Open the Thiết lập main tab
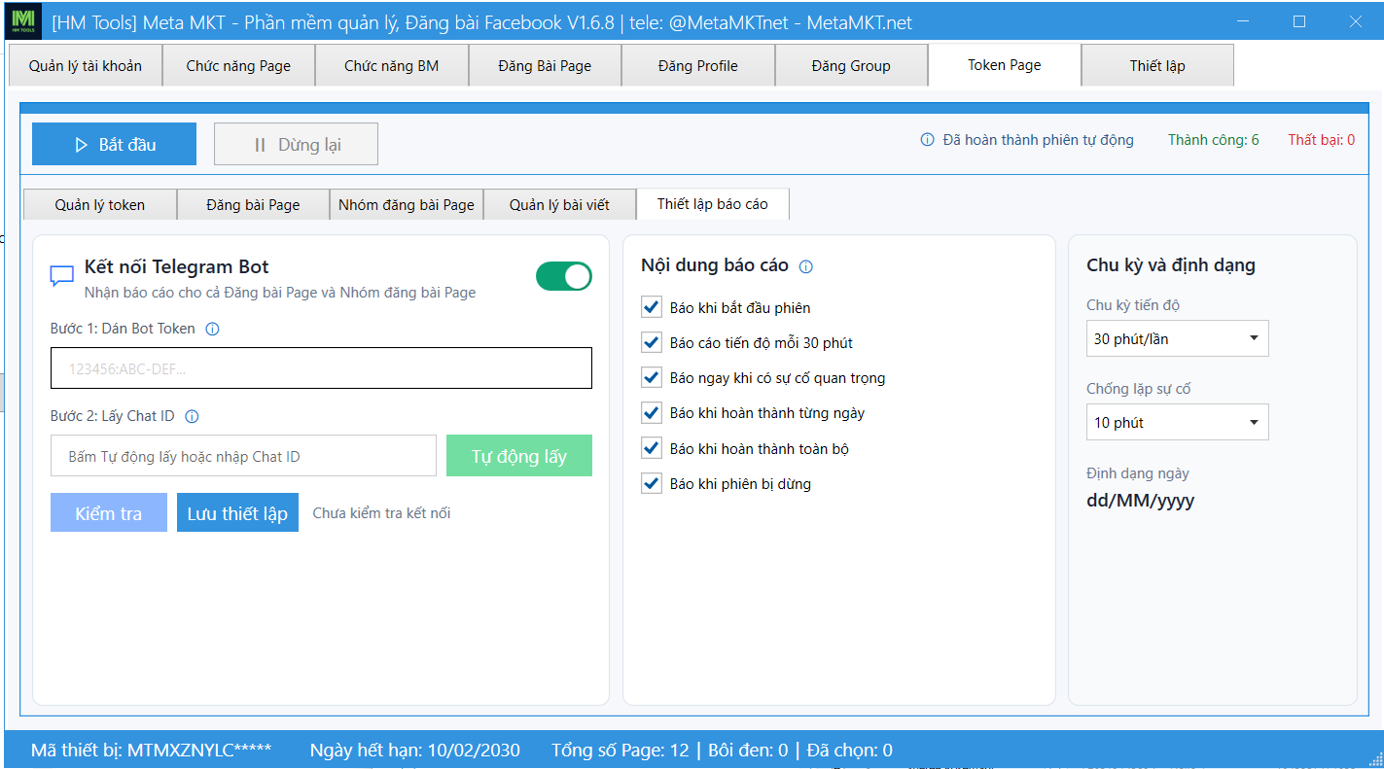1384x769 pixels. coord(1157,66)
